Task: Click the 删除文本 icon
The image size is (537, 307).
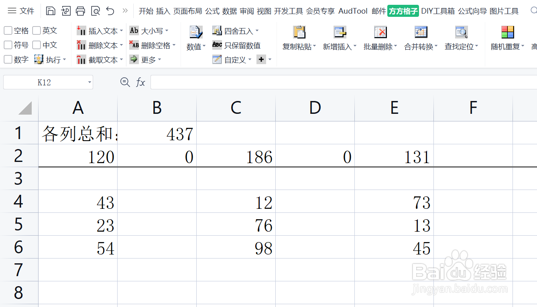Action: [x=81, y=45]
